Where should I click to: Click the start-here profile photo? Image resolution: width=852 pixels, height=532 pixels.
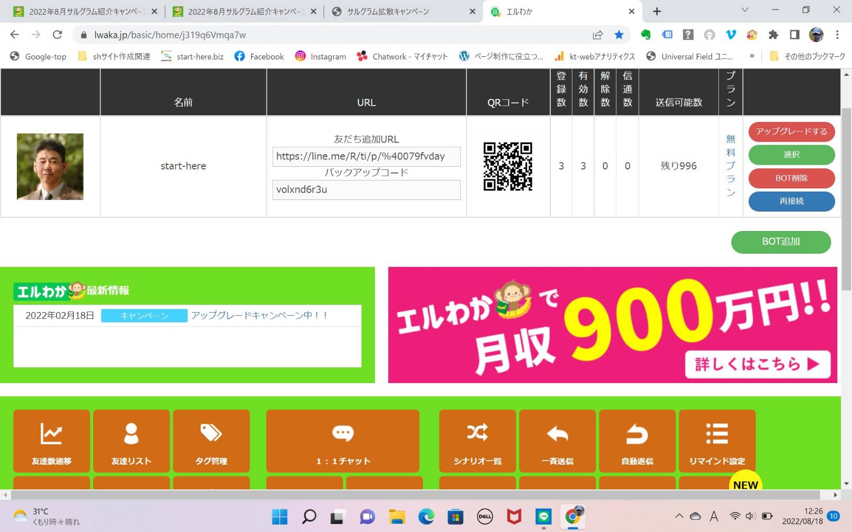pyautogui.click(x=50, y=166)
